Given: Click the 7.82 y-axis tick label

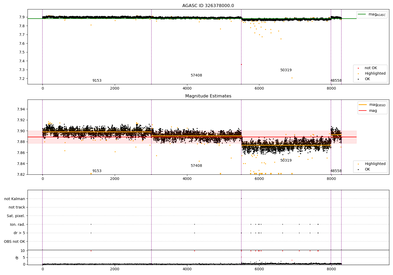Looking at the screenshot, I should (x=21, y=175).
